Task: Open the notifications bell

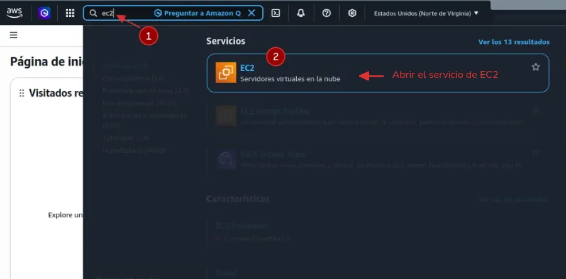Action: 301,13
